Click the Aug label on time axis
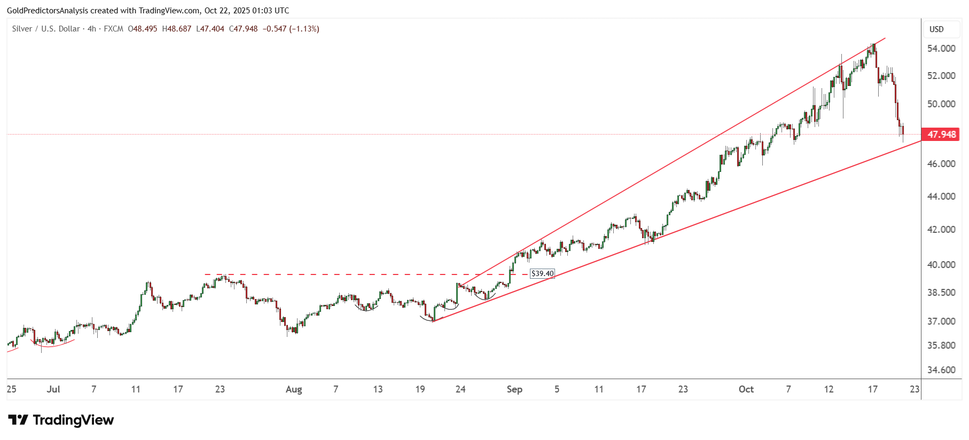 click(x=294, y=389)
